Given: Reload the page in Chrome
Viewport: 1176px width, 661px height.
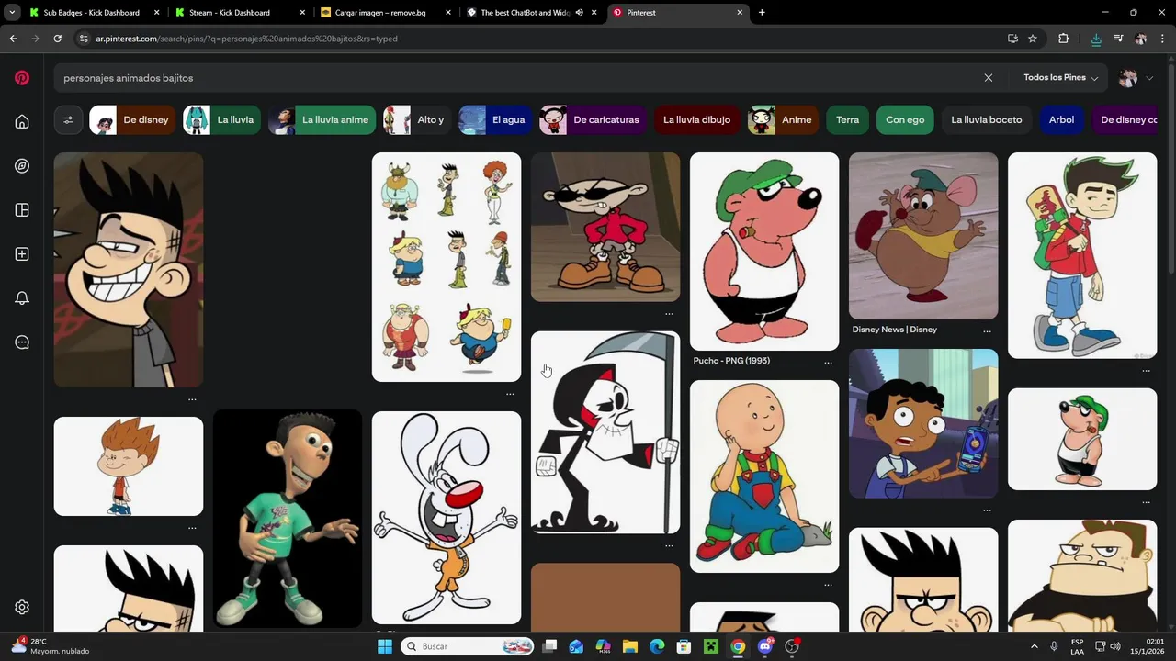Looking at the screenshot, I should [57, 39].
